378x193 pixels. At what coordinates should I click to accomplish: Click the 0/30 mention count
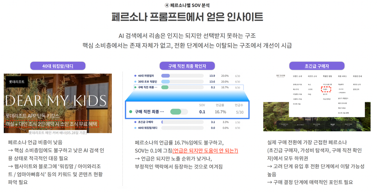[237, 128]
